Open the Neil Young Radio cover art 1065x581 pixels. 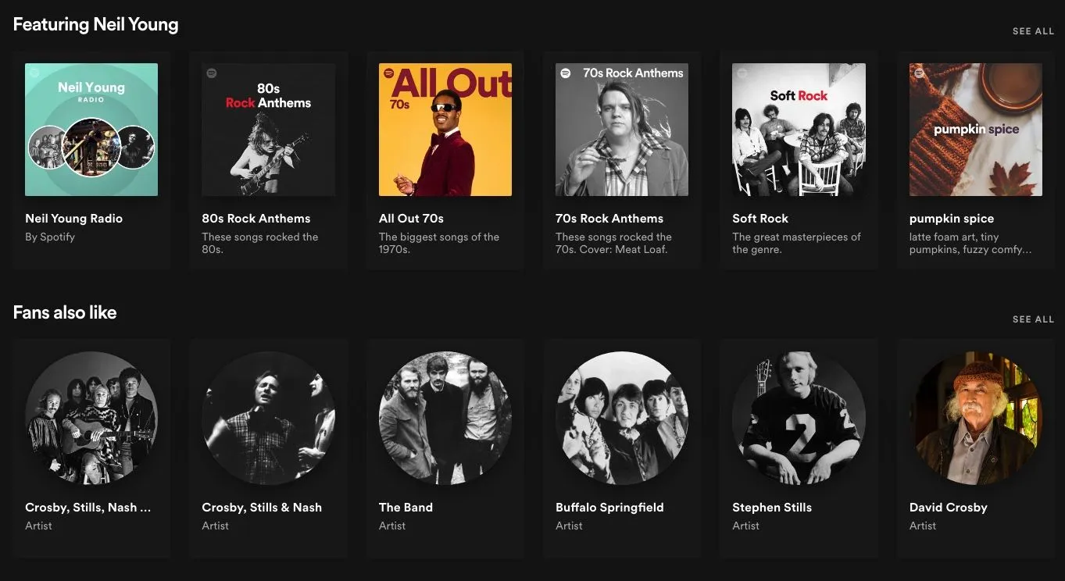(x=91, y=130)
